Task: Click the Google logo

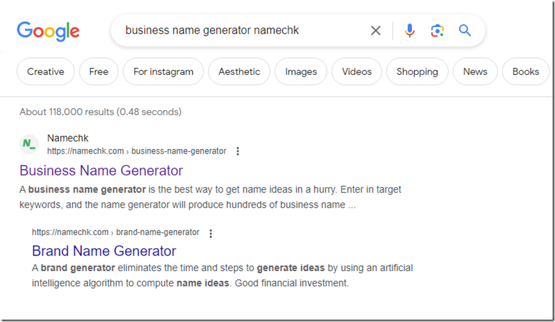Action: (x=48, y=31)
